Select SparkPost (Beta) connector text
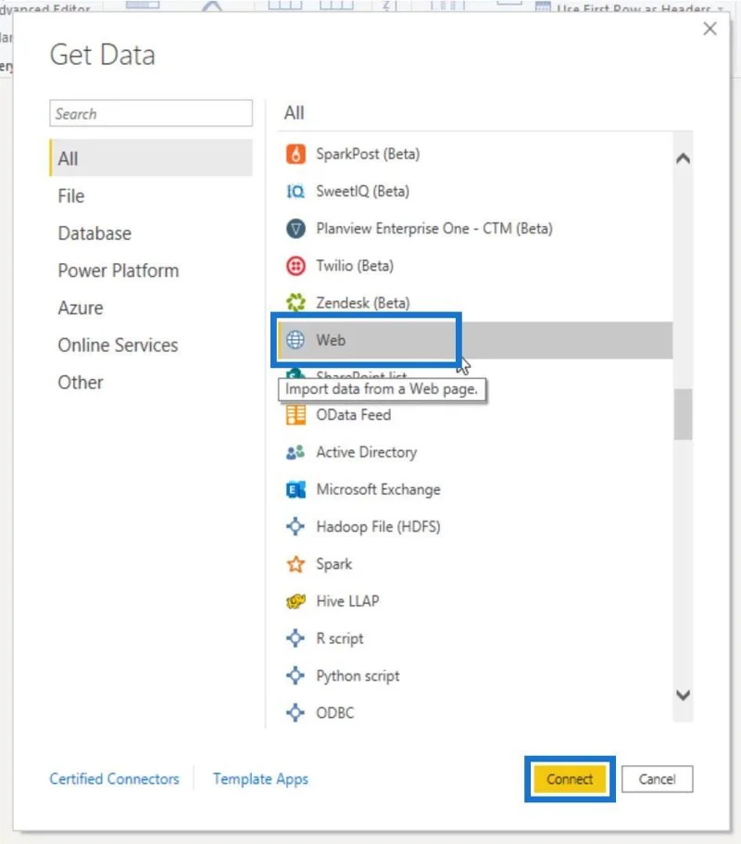This screenshot has height=844, width=741. [368, 154]
